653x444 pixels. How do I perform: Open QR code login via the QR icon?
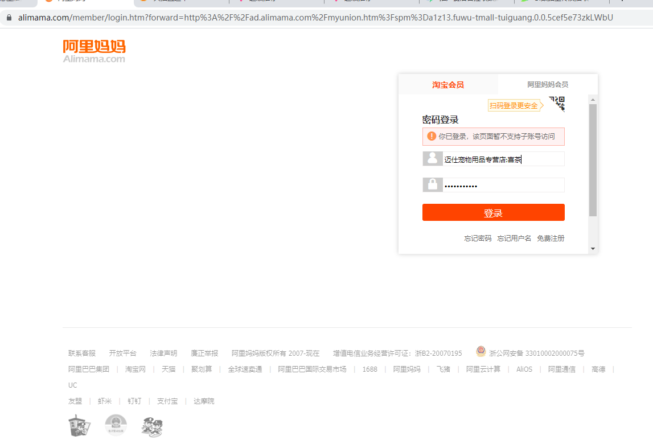(x=557, y=104)
